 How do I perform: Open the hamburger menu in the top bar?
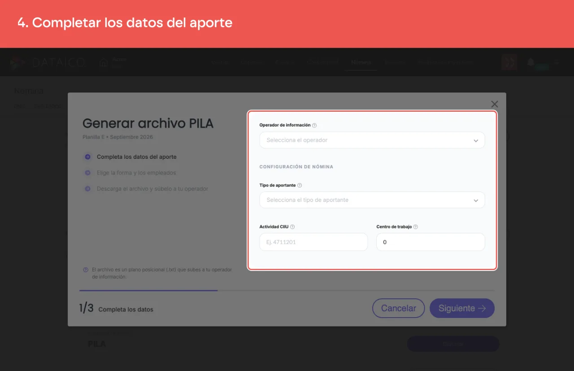pyautogui.click(x=557, y=62)
